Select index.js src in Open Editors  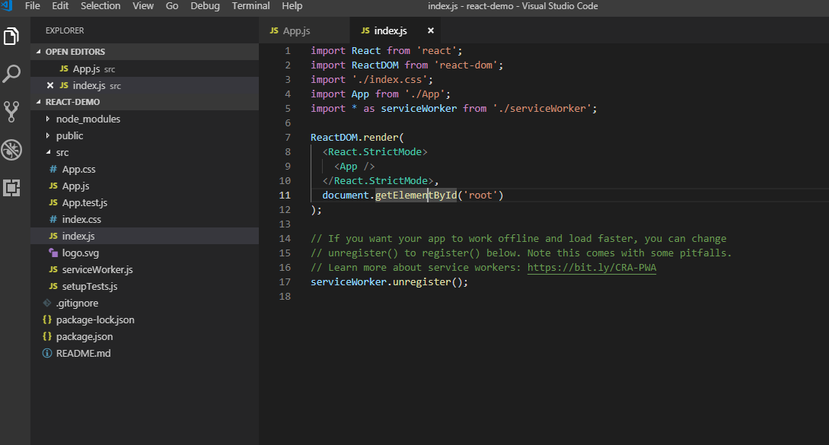pyautogui.click(x=145, y=85)
